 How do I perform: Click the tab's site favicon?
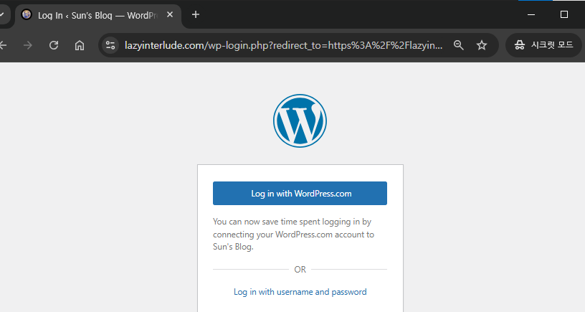click(x=27, y=14)
